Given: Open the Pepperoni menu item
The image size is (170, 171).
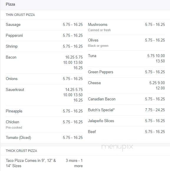Looking at the screenshot, I should point(44,36).
